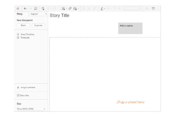Select the Area Timeline sheet
This screenshot has height=117, width=175.
27,34
